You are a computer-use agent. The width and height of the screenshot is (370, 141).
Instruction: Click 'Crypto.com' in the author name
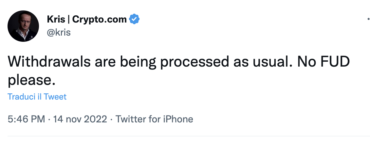pyautogui.click(x=99, y=19)
